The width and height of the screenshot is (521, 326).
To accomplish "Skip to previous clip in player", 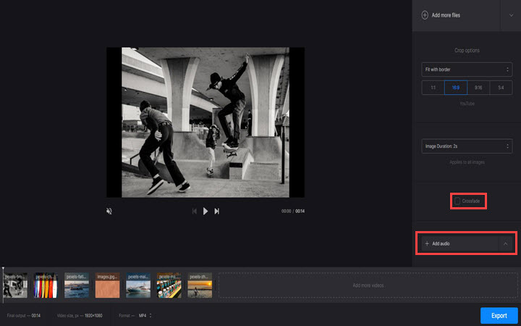I will point(194,211).
